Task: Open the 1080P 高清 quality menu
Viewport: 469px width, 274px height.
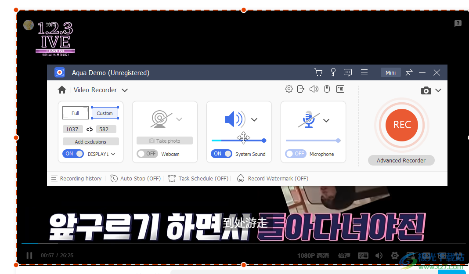Action: [x=313, y=256]
